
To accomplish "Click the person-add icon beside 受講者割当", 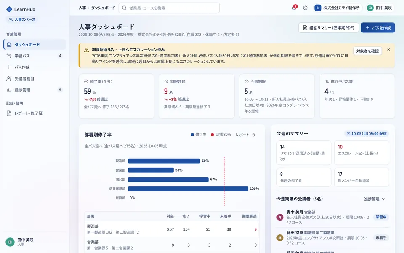I will [x=9, y=78].
